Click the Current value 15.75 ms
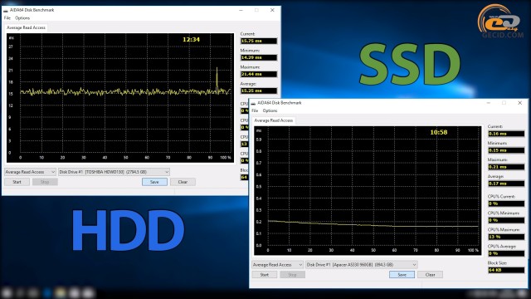Image resolution: width=531 pixels, height=299 pixels. coord(259,41)
